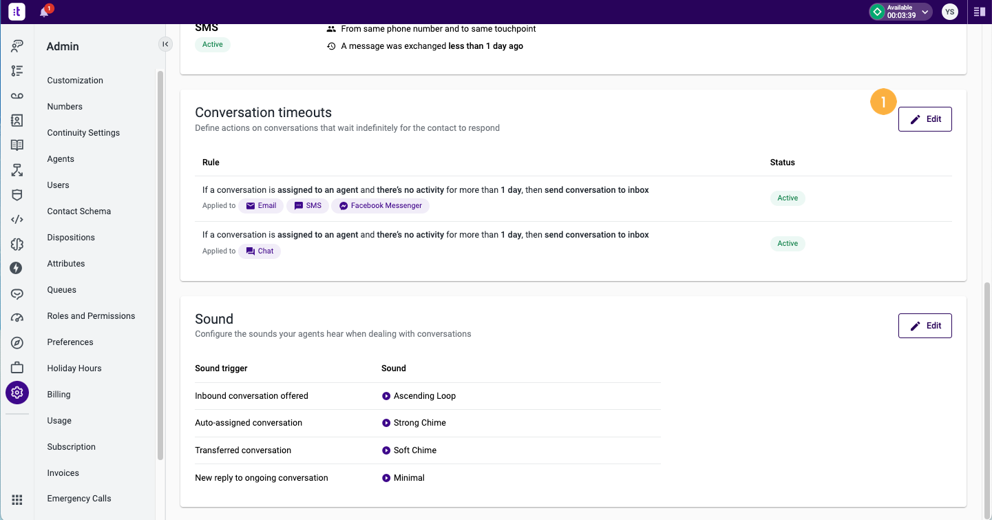
Task: Click the Email channel chip
Action: [261, 206]
